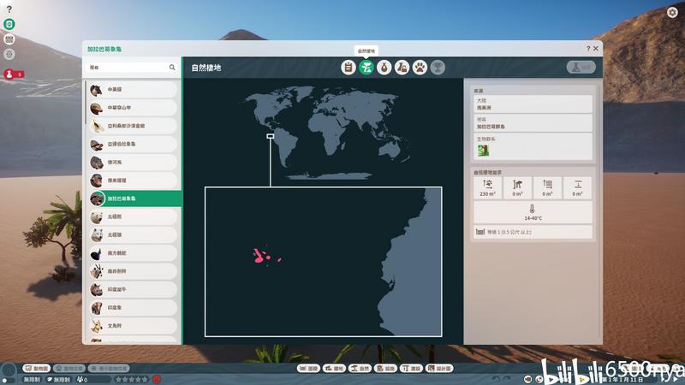Close the Zoopedia window

pos(595,49)
